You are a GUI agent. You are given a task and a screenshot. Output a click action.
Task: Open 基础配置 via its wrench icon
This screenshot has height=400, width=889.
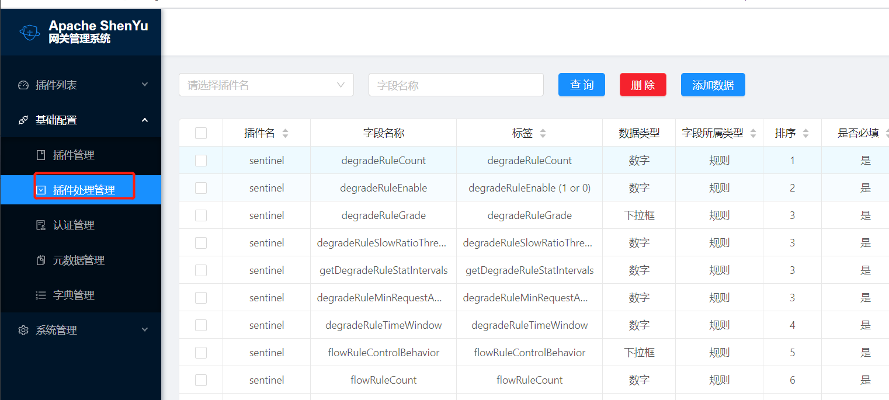pos(23,120)
